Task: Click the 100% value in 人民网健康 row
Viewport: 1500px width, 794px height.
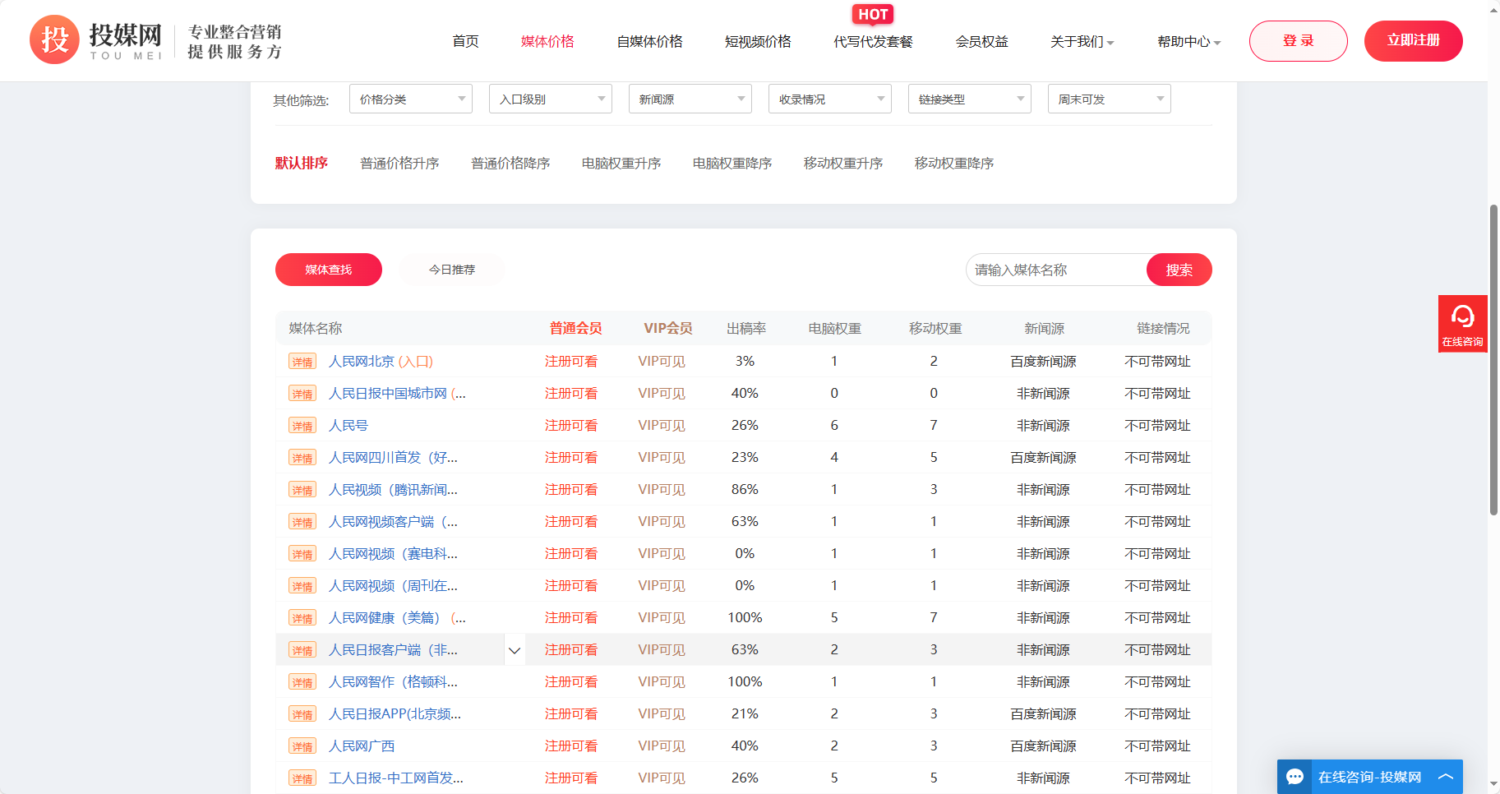Action: tap(745, 618)
